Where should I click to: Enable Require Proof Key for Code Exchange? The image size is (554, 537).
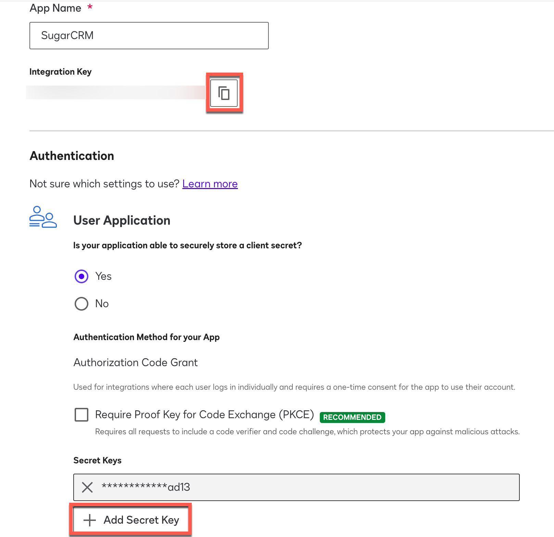[81, 415]
